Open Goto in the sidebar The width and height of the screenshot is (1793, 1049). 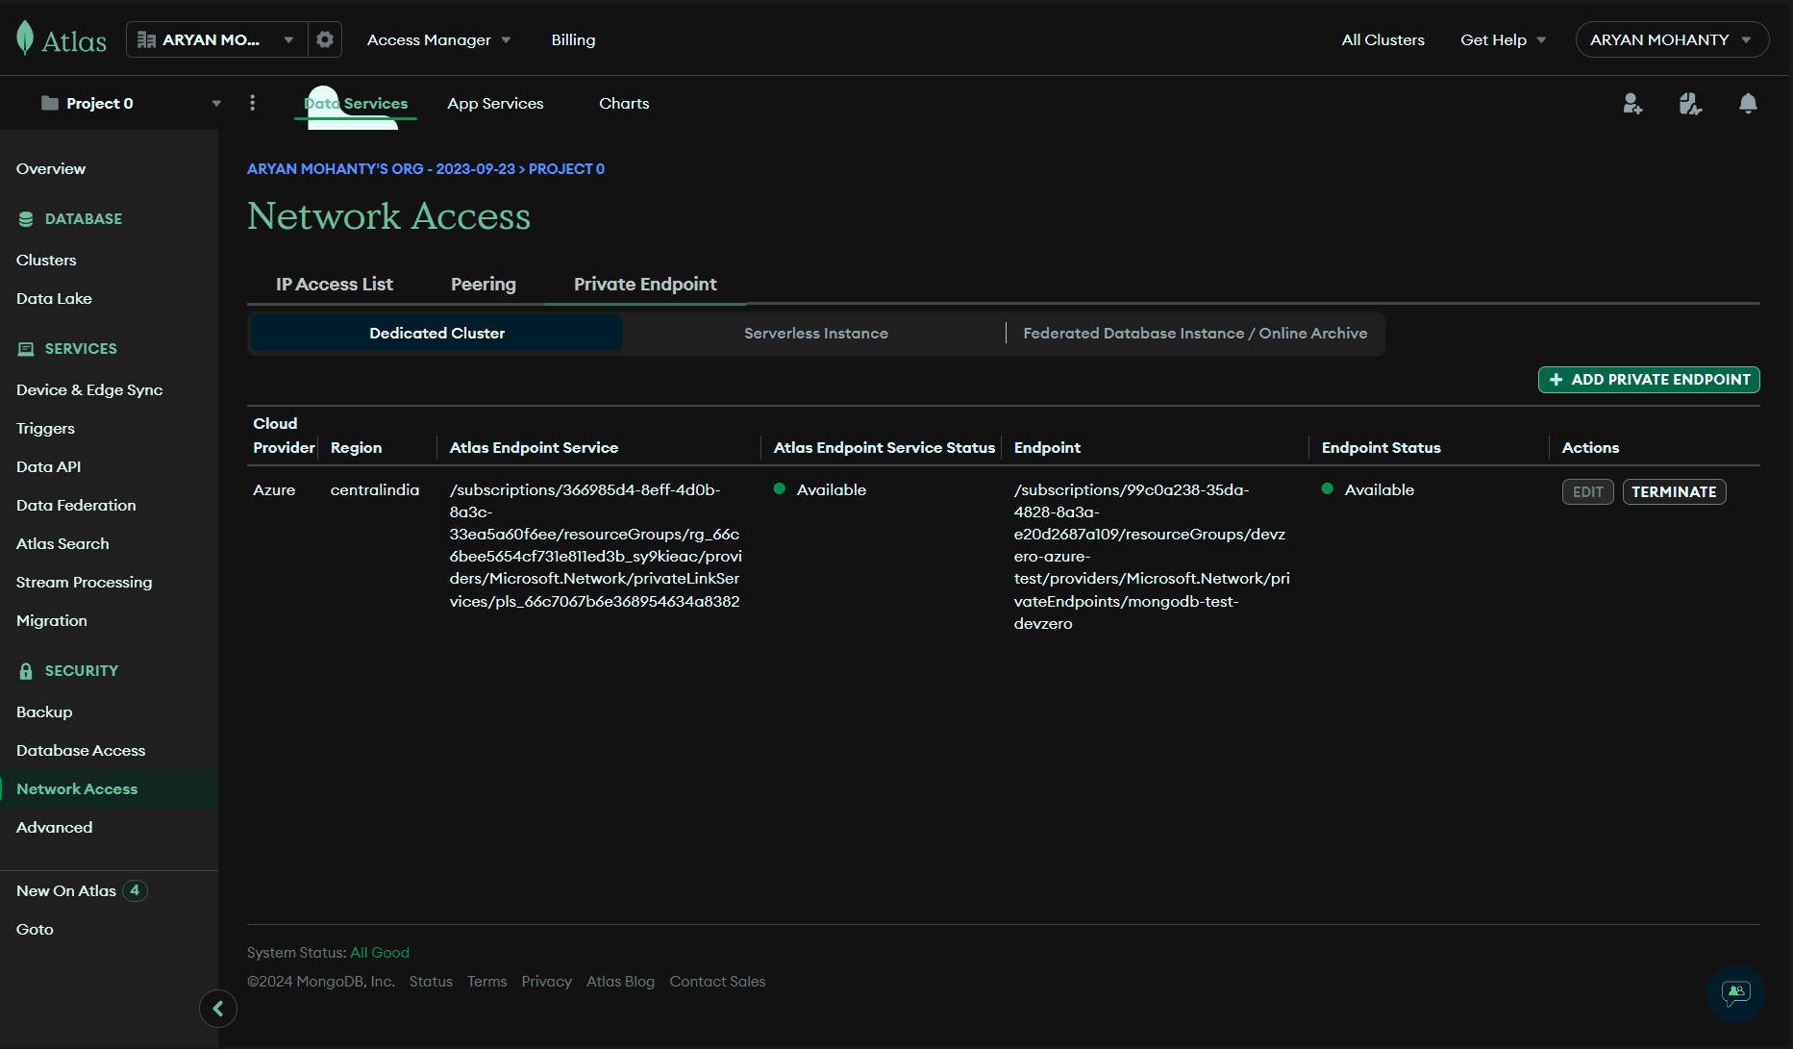(x=35, y=929)
